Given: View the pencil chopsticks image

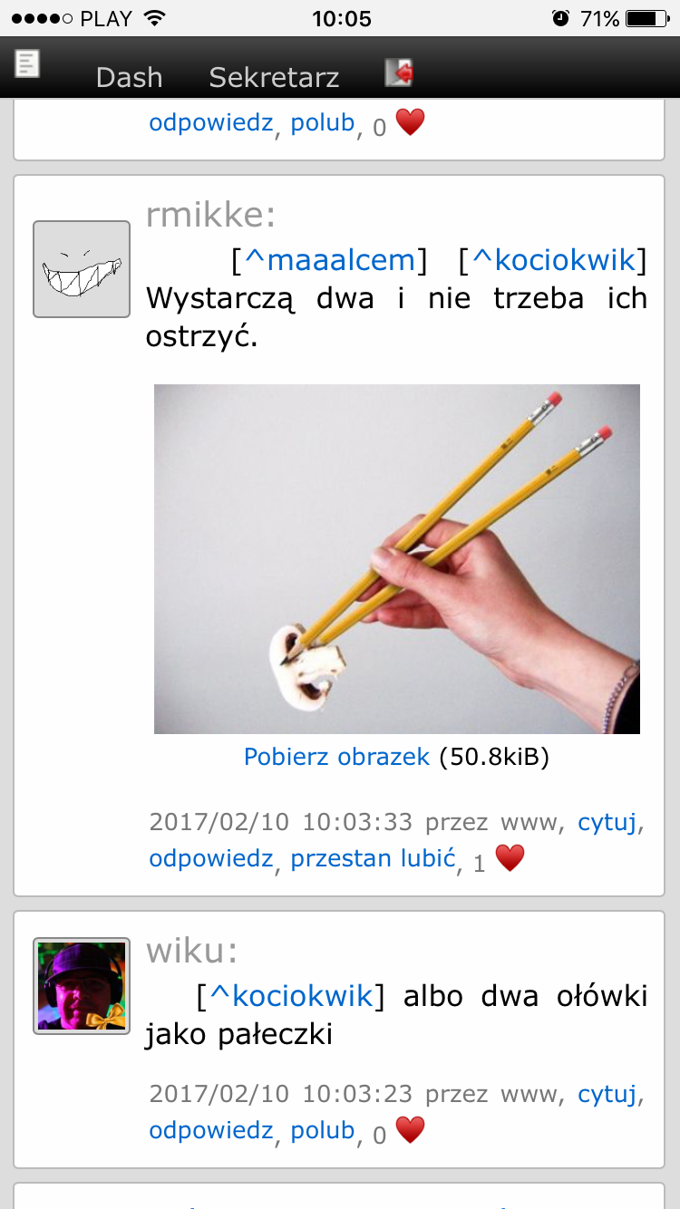Looking at the screenshot, I should tap(397, 559).
